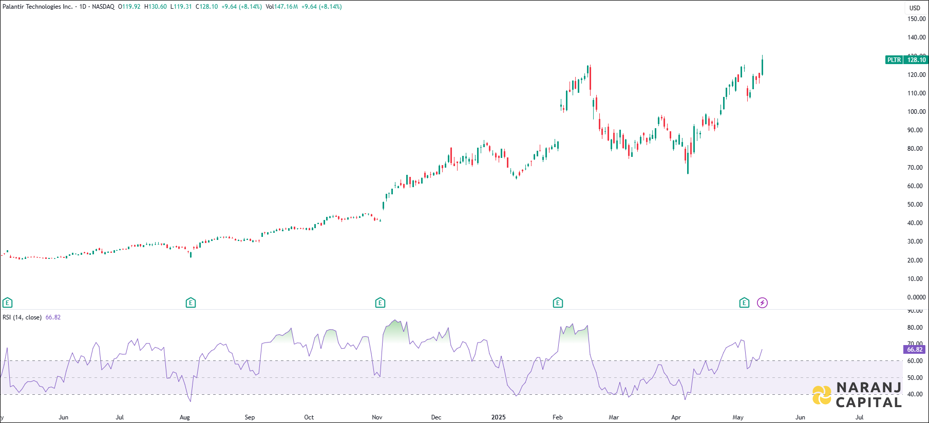Click the earnings marker below the August candles
The height and width of the screenshot is (423, 929).
click(x=191, y=303)
